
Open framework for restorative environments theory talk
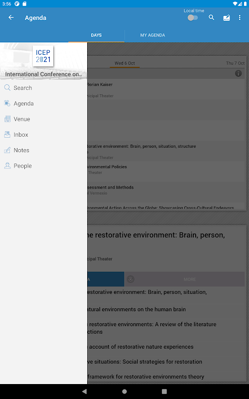166,377
